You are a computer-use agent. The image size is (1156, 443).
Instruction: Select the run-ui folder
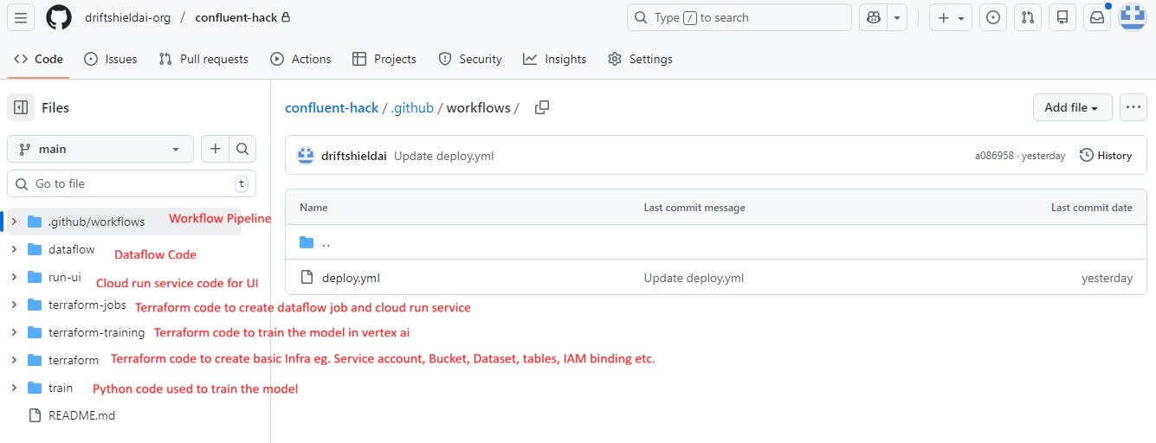[65, 277]
